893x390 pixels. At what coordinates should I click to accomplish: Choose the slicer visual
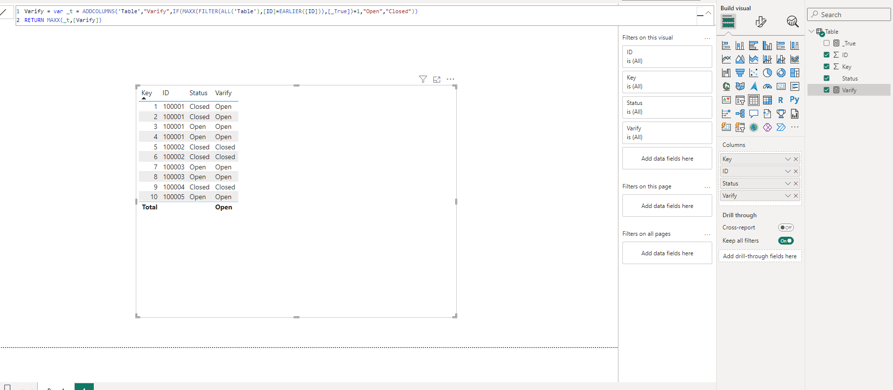[x=740, y=100]
